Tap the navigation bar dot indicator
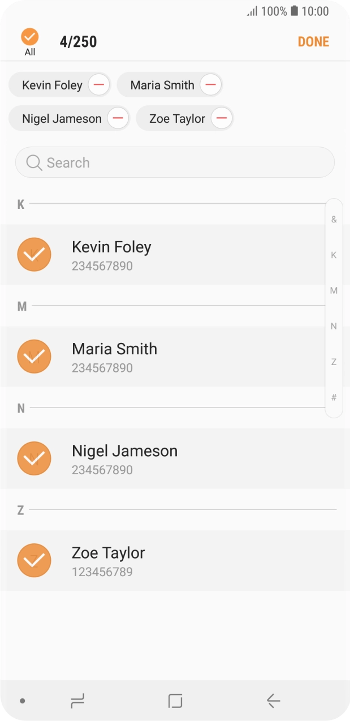Viewport: 350px width, 721px height. 23,701
